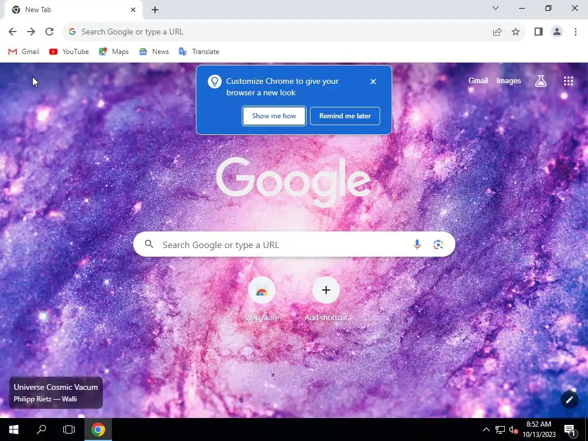This screenshot has width=588, height=441.
Task: Open a new tab with the plus button
Action: click(x=155, y=10)
